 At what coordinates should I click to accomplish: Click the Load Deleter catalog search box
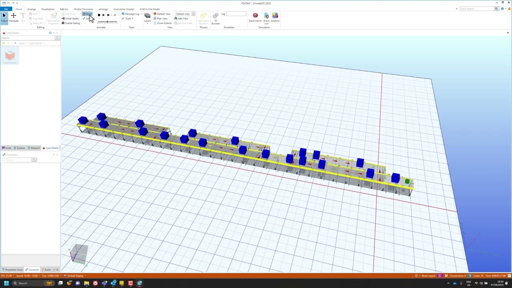[28, 38]
